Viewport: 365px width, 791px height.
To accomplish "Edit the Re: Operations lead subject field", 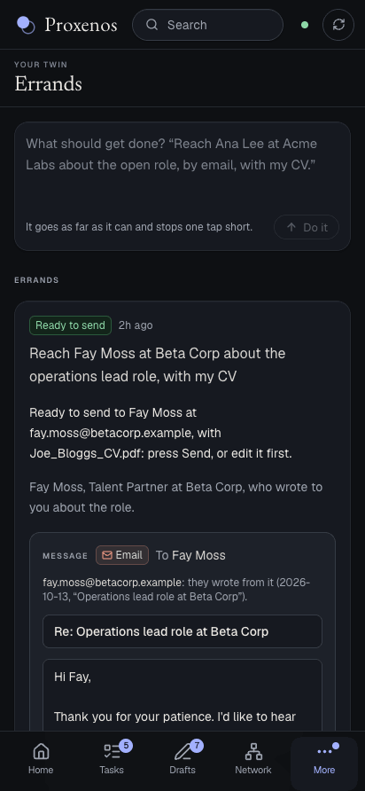I will [182, 631].
